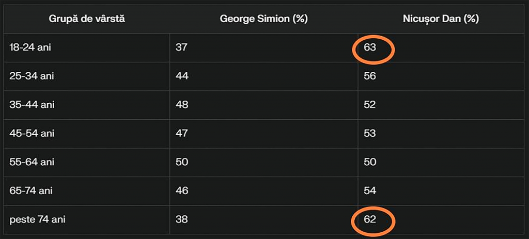Click the circled 63 value cell
Viewport: 529px width, 239px height.
[x=369, y=47]
